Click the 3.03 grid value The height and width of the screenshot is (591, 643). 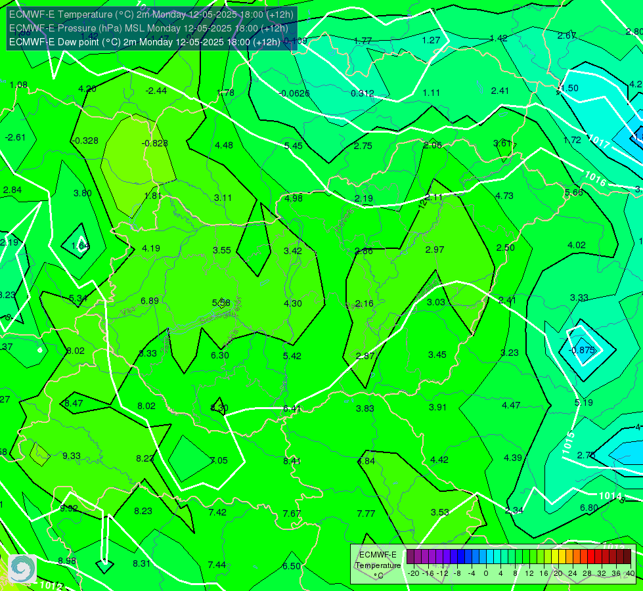[435, 302]
